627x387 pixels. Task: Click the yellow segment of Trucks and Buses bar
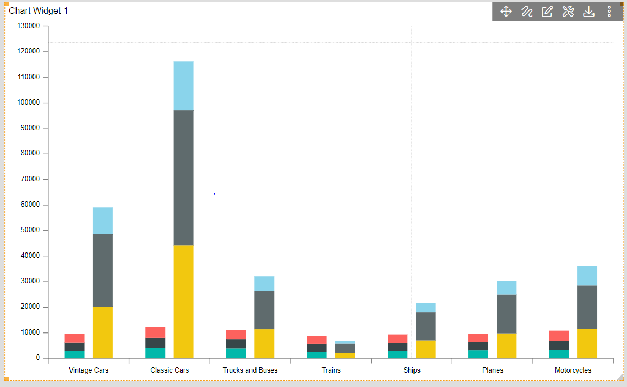click(264, 344)
